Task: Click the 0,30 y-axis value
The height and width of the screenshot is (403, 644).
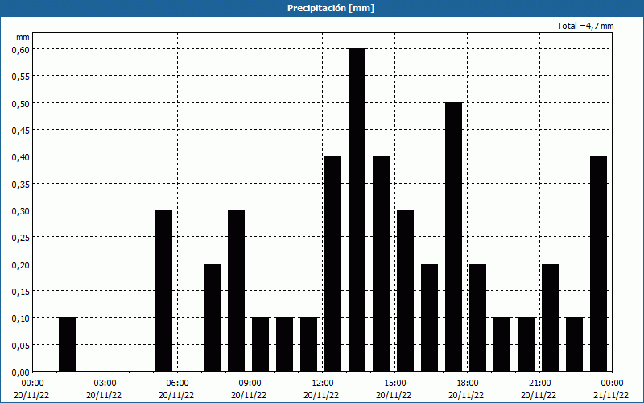Action: click(21, 210)
